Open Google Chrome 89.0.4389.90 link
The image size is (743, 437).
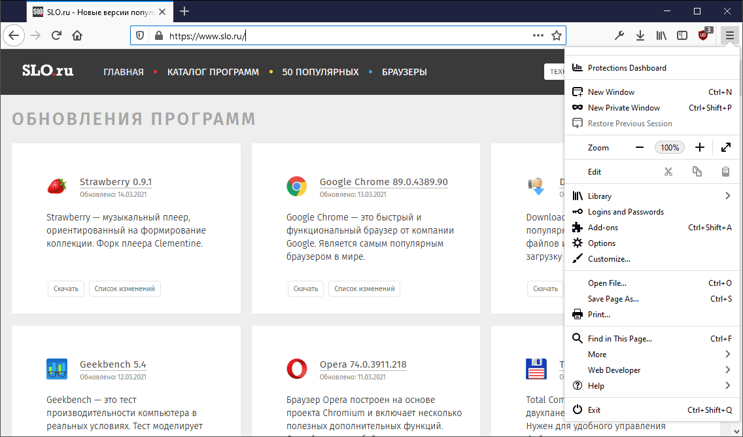coord(383,182)
